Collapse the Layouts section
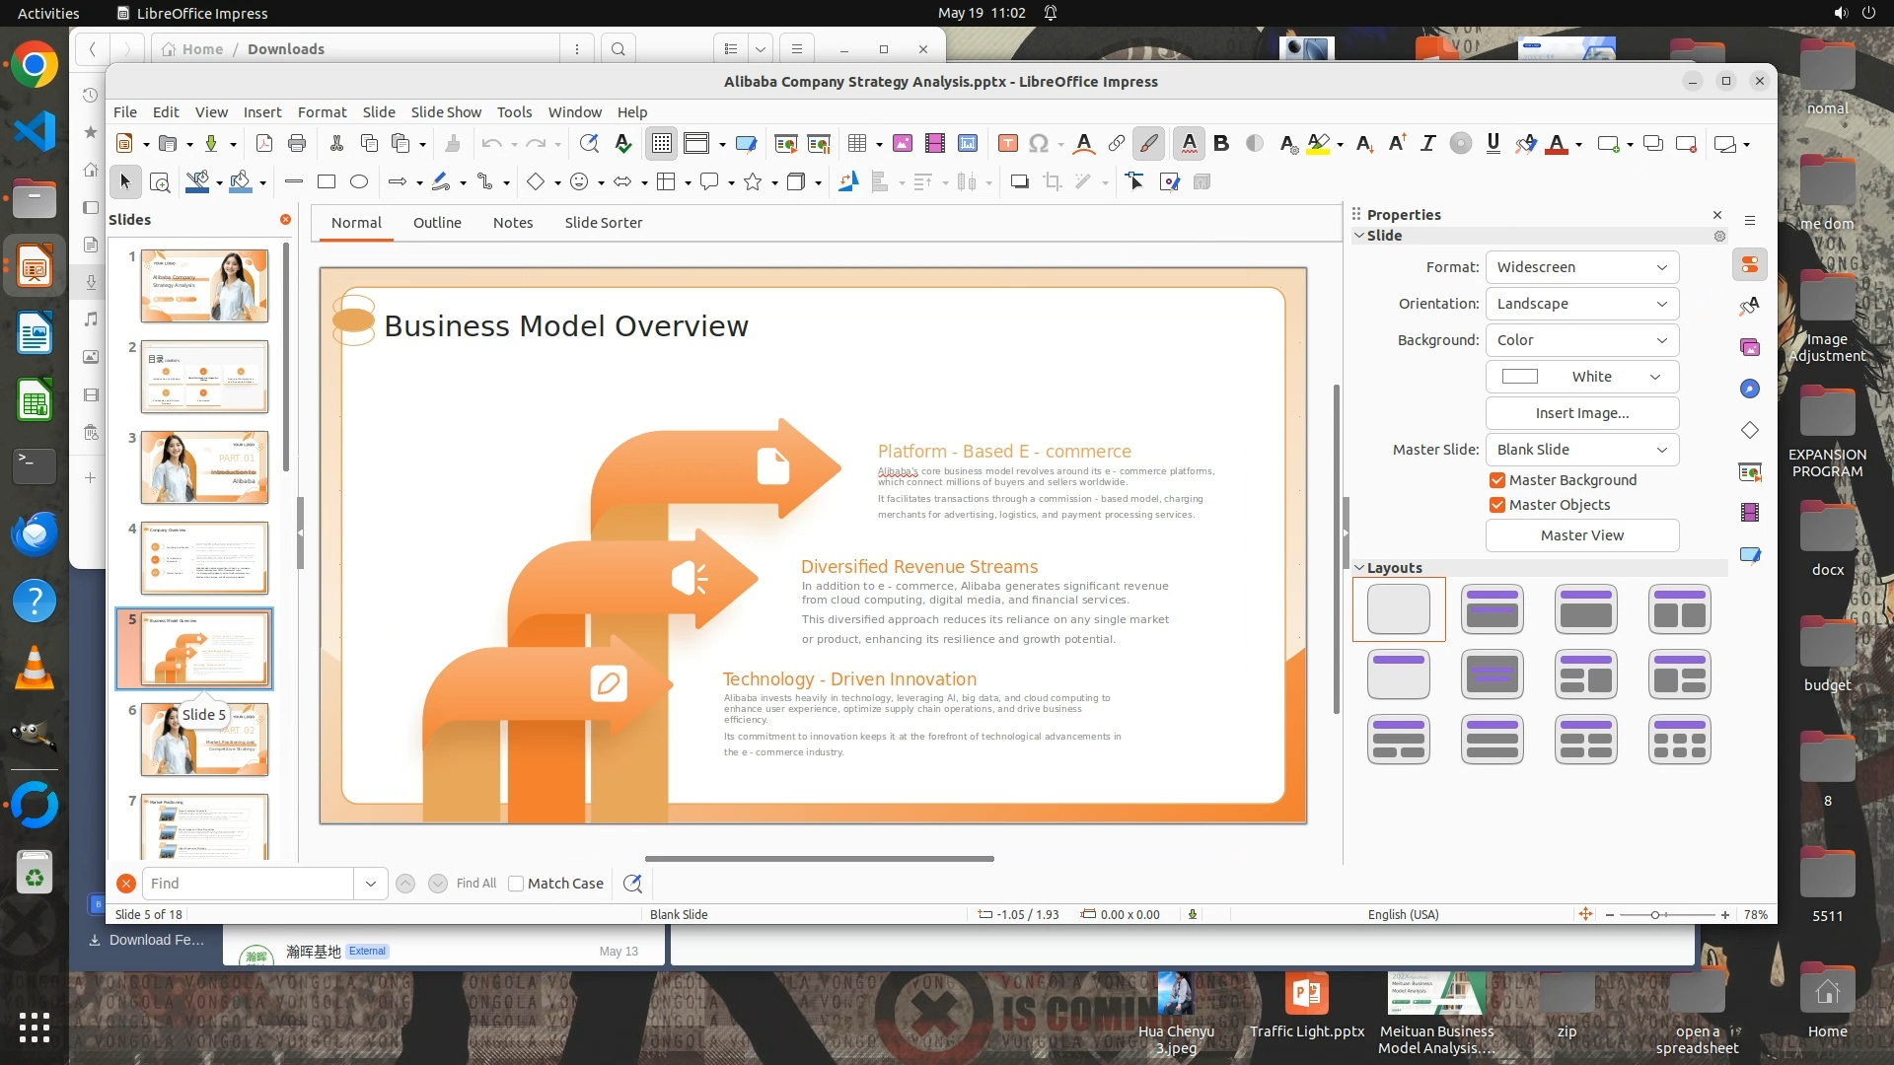This screenshot has width=1894, height=1065. 1359,568
